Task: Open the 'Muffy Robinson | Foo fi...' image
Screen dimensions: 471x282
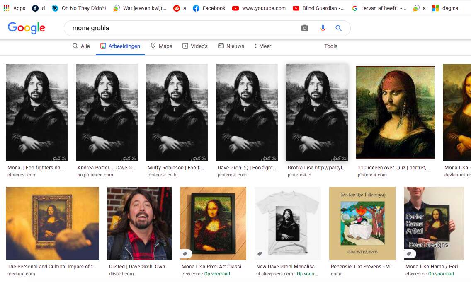Action: coord(177,112)
